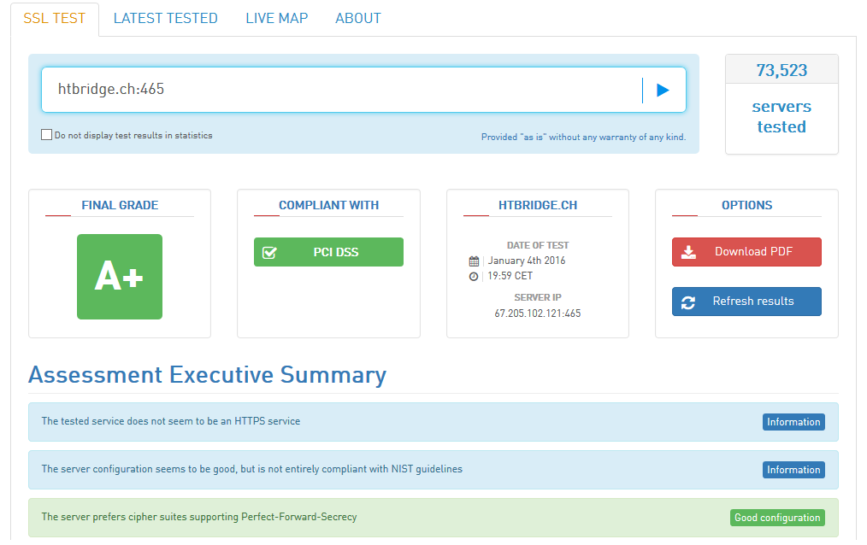
Task: Click the A+ final grade box
Action: click(x=120, y=277)
